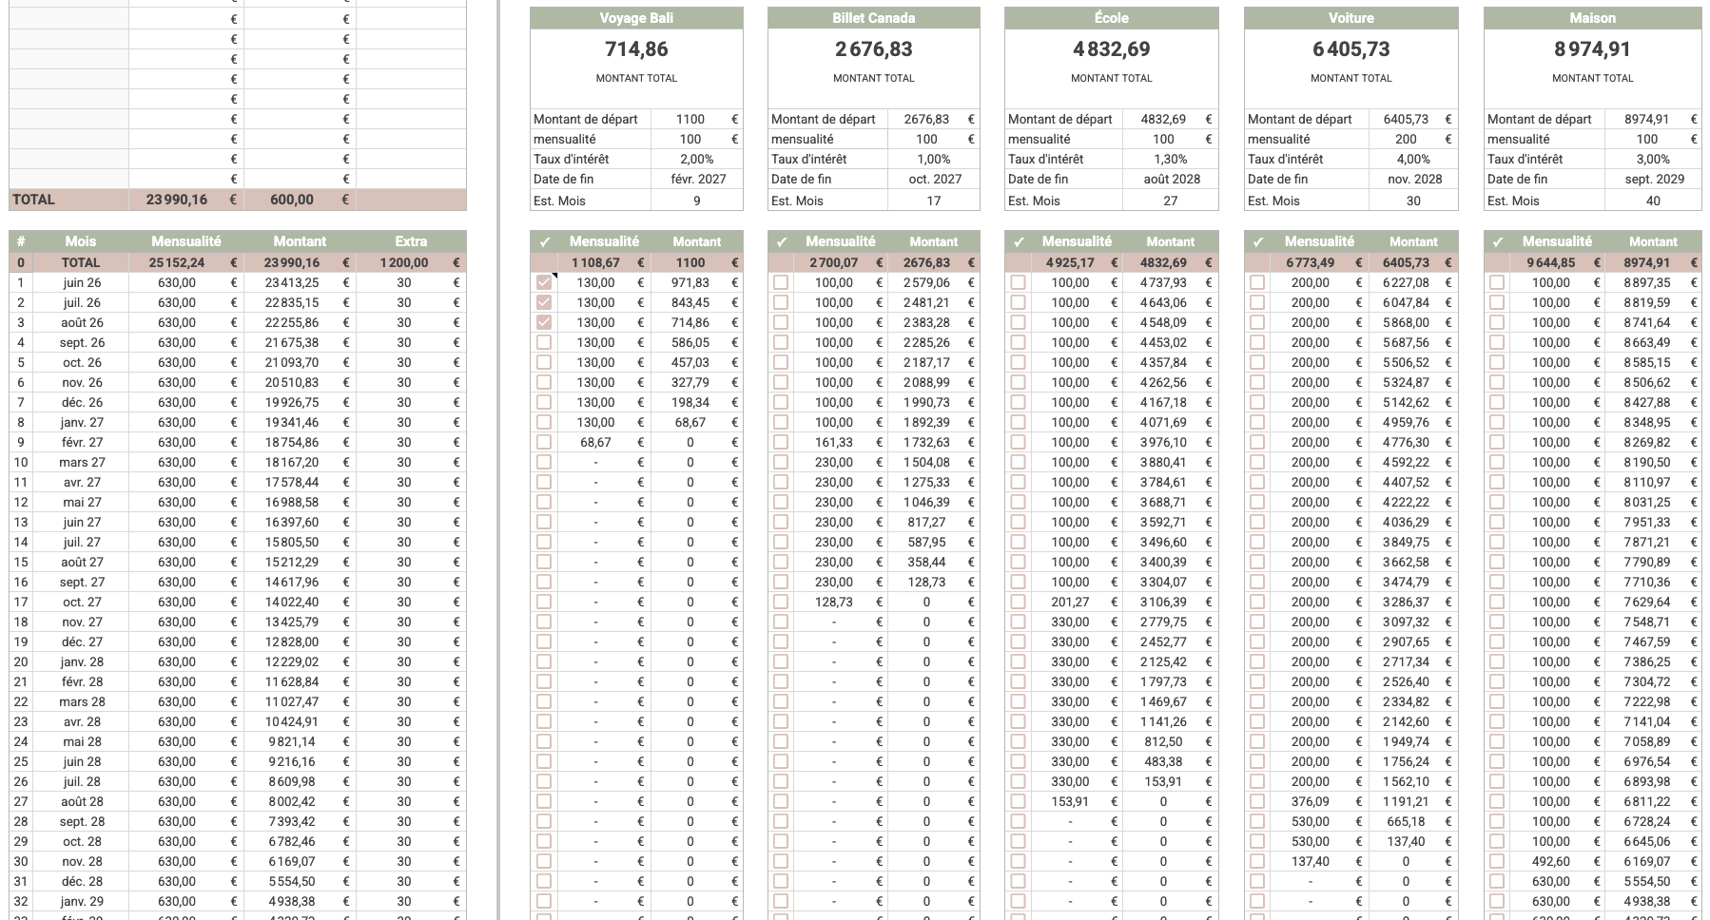The image size is (1710, 920).
Task: Select the 22 835,15 cell in the juil. 26 row
Action: coord(291,302)
